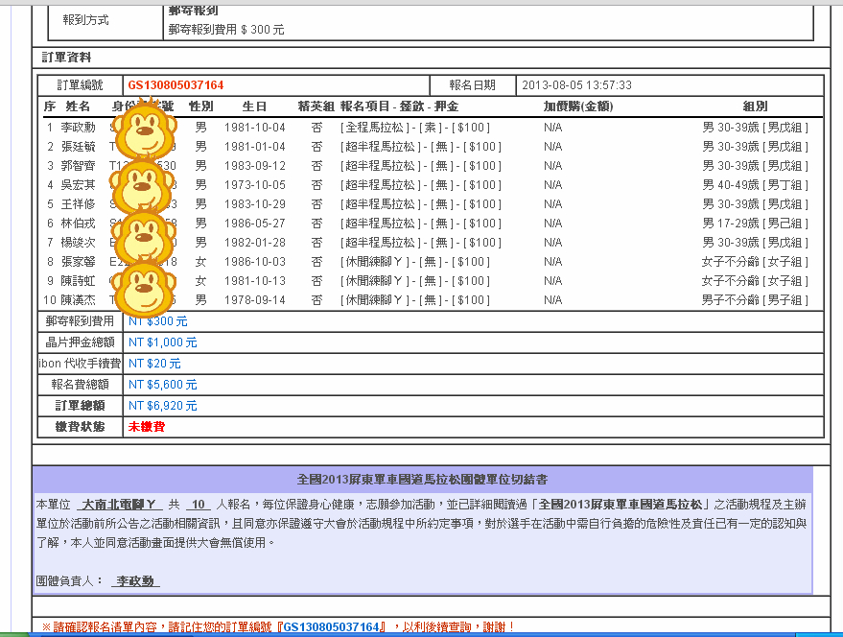Click the 組別 column header
The width and height of the screenshot is (843, 637).
pos(755,106)
